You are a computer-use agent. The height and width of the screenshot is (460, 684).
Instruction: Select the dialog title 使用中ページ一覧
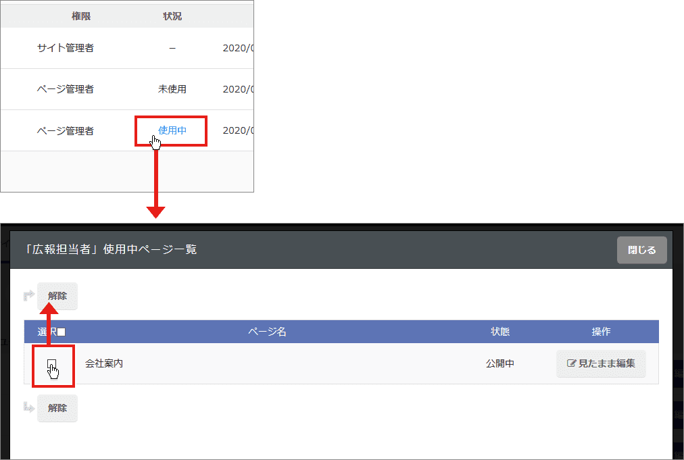[111, 249]
